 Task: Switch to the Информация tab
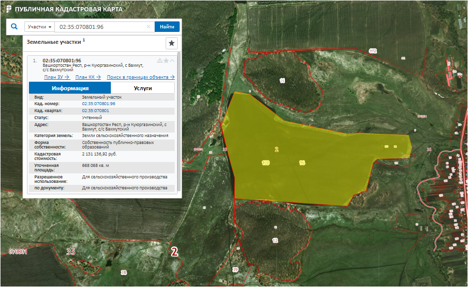tap(63, 88)
